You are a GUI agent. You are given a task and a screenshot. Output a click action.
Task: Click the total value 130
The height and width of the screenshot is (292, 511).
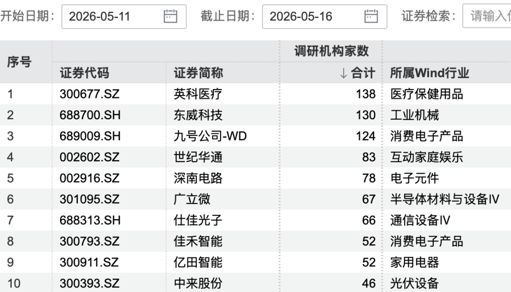pyautogui.click(x=366, y=115)
